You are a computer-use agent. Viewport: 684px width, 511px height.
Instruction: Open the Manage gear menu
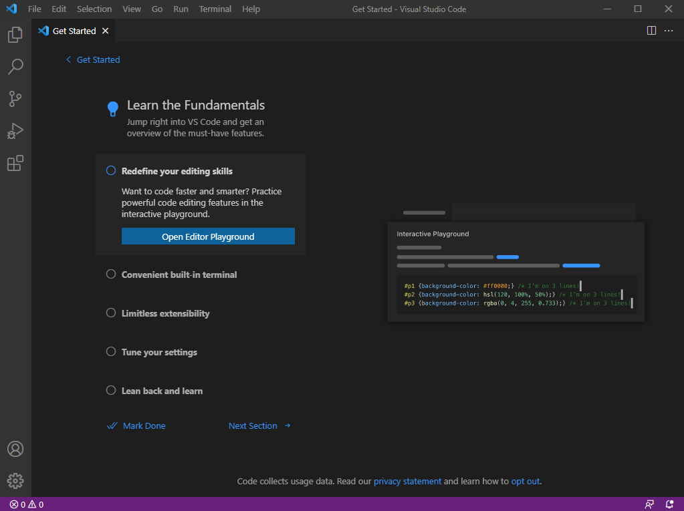[x=15, y=481]
